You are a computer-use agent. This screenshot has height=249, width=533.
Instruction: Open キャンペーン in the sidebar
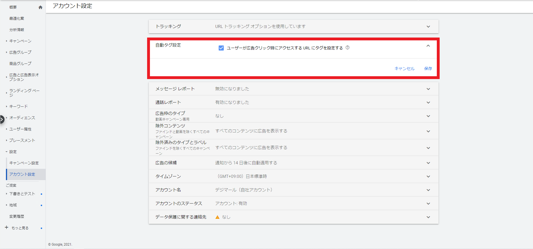tap(20, 41)
